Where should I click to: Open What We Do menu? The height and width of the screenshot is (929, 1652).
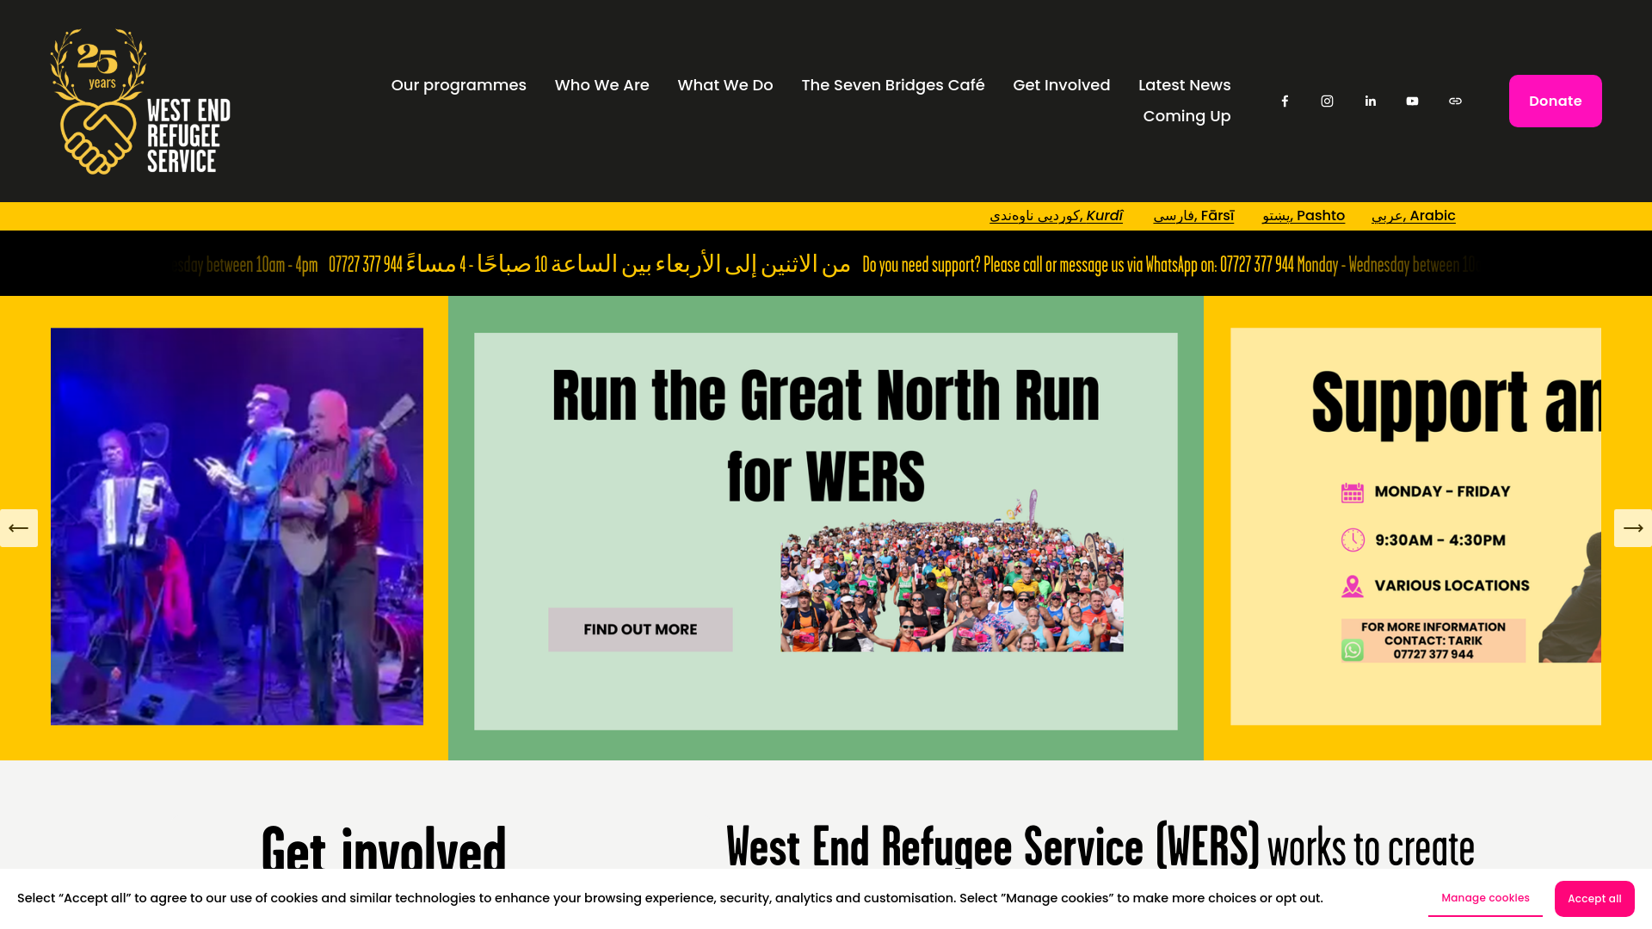(x=725, y=85)
